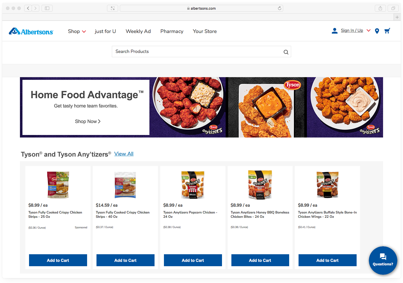Click Tyson Crispy Chicken Strips 40 Oz title
Image resolution: width=403 pixels, height=283 pixels.
click(123, 214)
